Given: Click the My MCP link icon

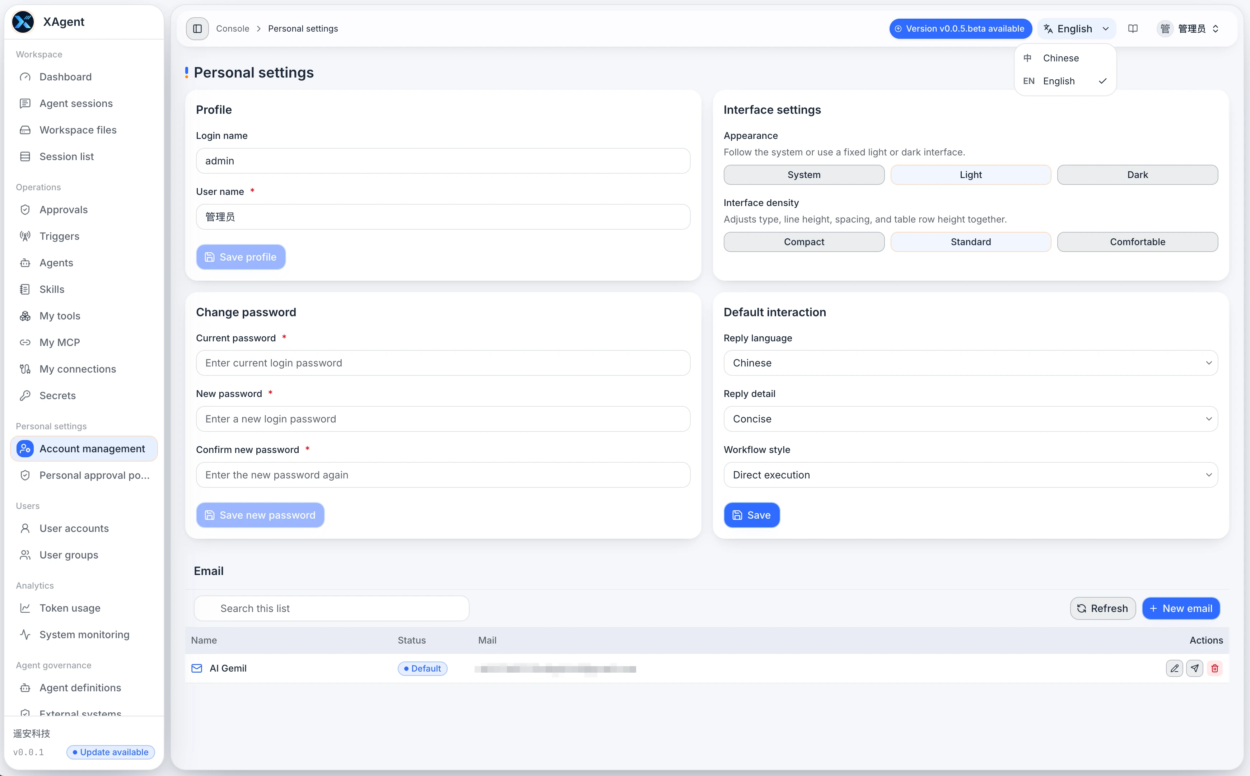Looking at the screenshot, I should tap(25, 342).
